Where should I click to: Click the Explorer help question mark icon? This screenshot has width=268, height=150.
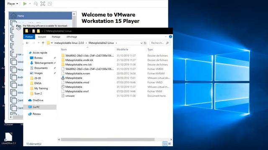pyautogui.click(x=170, y=37)
